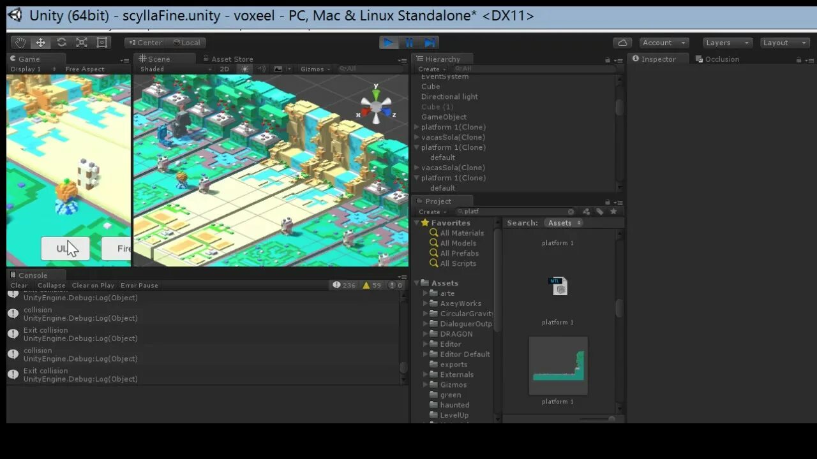Click the search by type icon

pyautogui.click(x=586, y=212)
